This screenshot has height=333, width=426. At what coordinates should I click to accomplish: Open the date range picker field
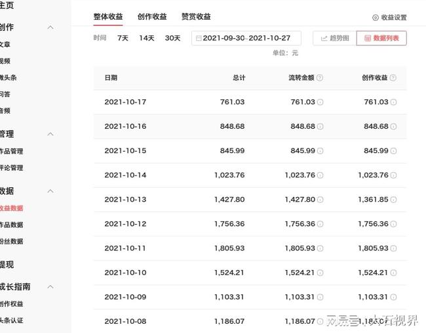[246, 38]
